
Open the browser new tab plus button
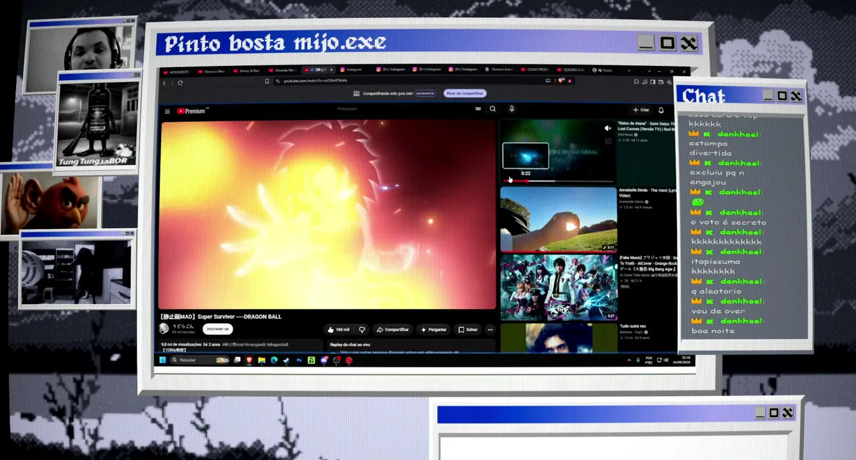coord(629,70)
